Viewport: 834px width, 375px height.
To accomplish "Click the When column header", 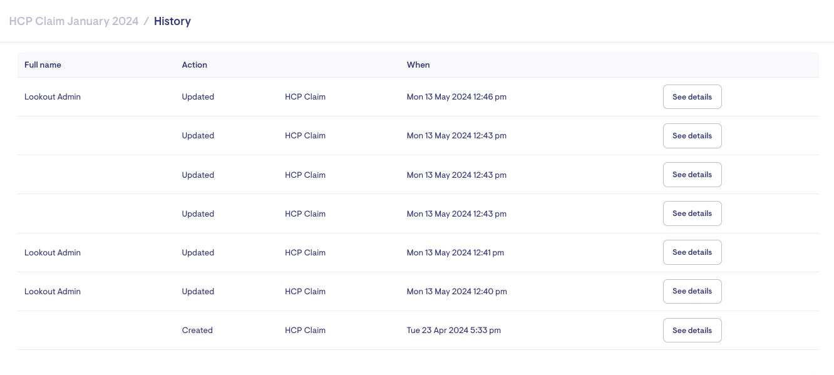I will (418, 64).
